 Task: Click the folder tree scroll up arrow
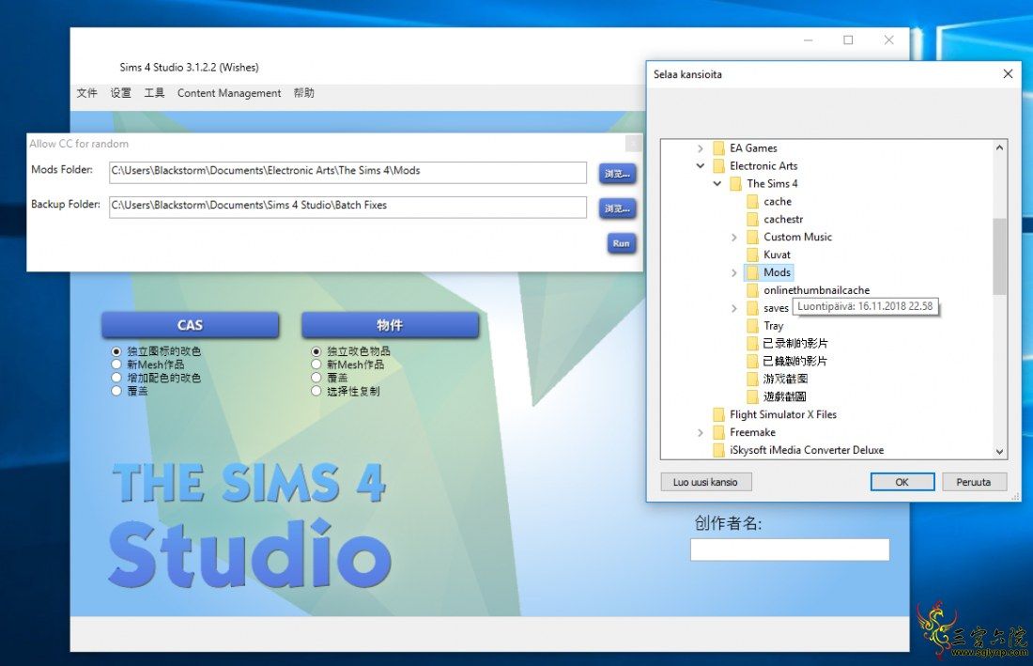(x=999, y=147)
